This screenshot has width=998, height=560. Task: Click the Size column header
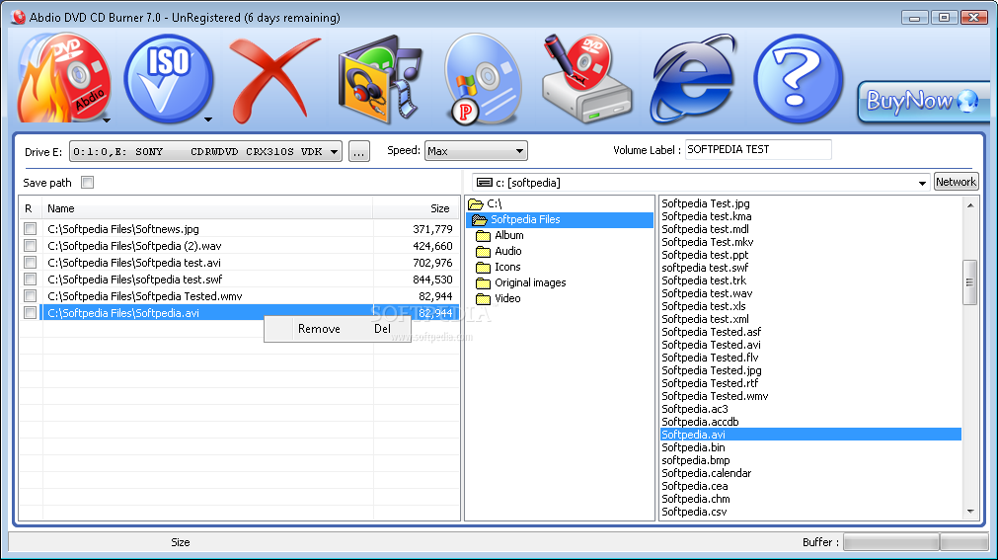click(x=416, y=208)
